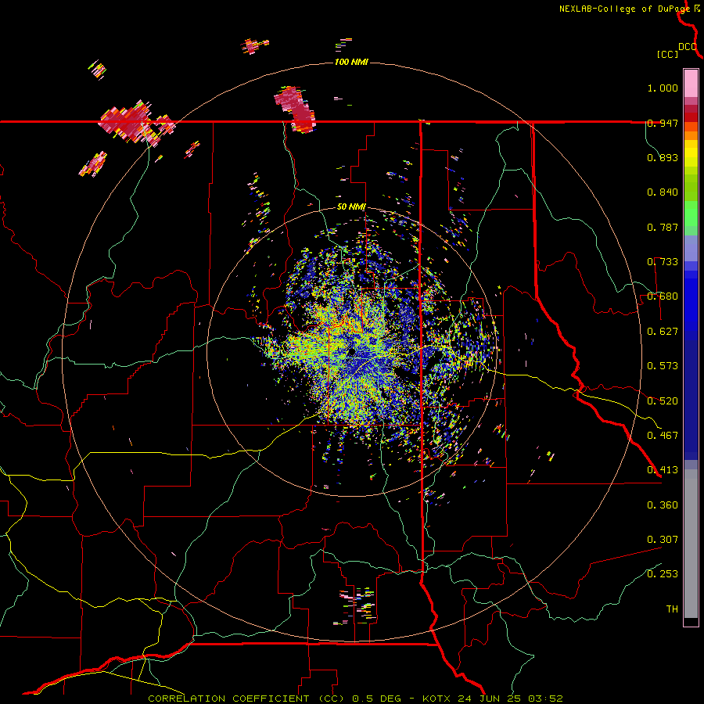Click the NEXLAB-College of DuPage label

click(624, 9)
